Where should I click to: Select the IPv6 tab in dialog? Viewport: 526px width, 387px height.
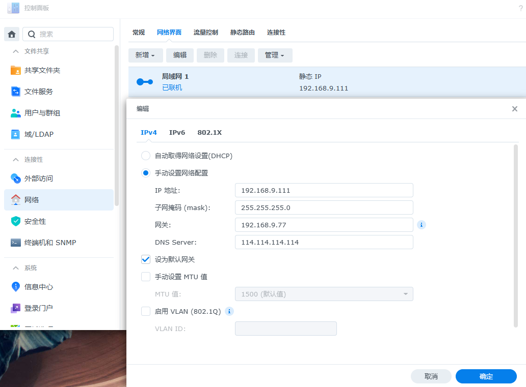[x=177, y=133]
